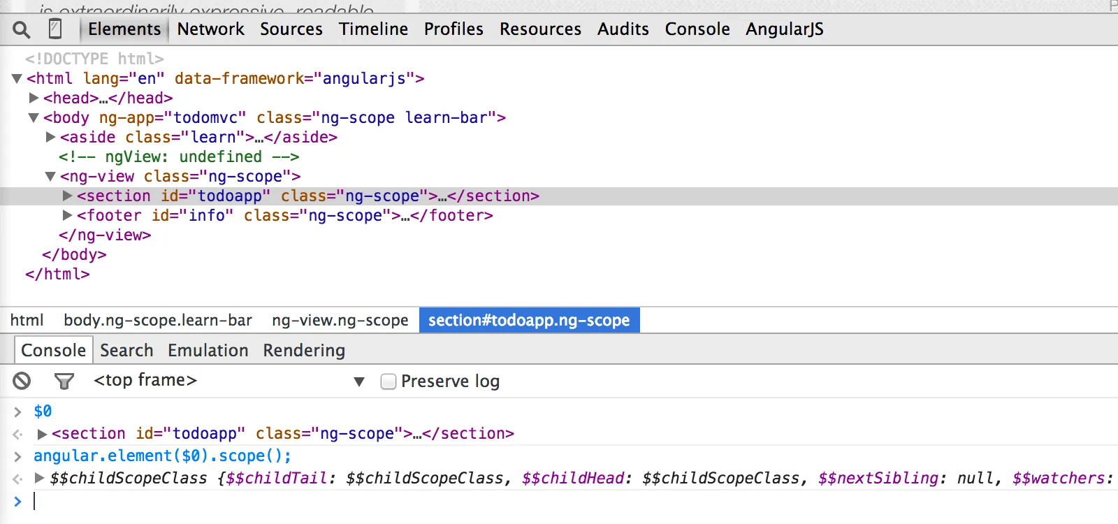Open the Sources tab
The width and height of the screenshot is (1118, 524).
pyautogui.click(x=291, y=29)
